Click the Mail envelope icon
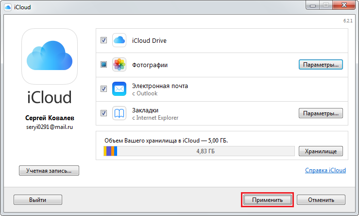The height and width of the screenshot is (216, 359). pos(119,89)
